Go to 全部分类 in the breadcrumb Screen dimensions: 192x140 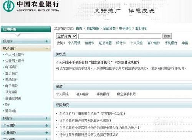[109, 28]
